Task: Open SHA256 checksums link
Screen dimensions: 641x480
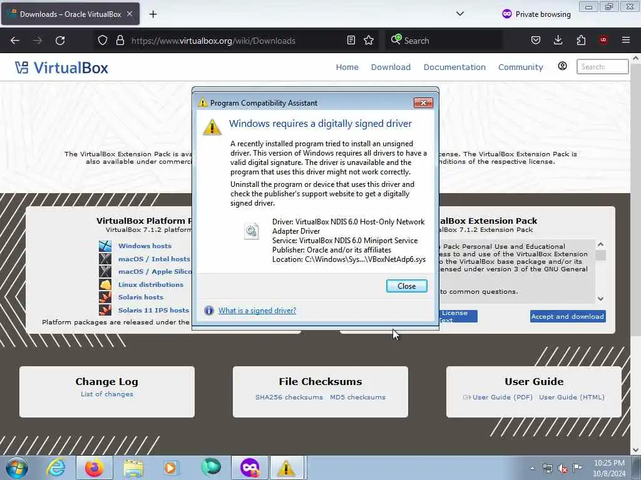Action: tap(289, 397)
